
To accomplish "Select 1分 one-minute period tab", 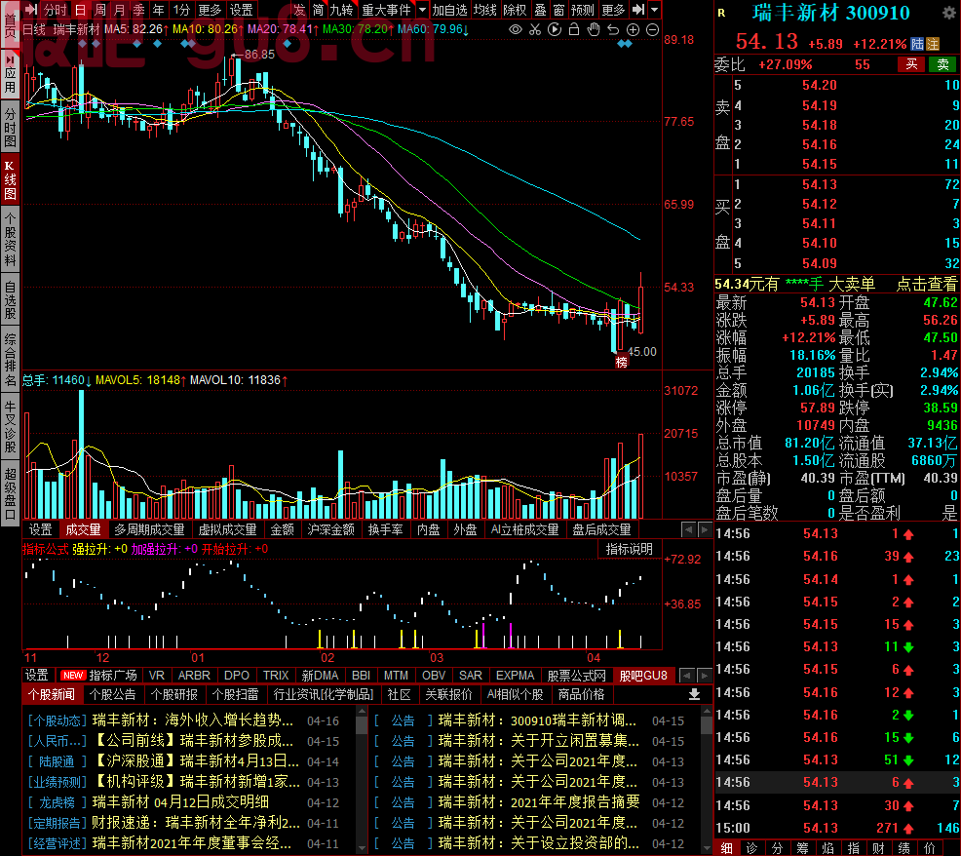I will pyautogui.click(x=181, y=9).
